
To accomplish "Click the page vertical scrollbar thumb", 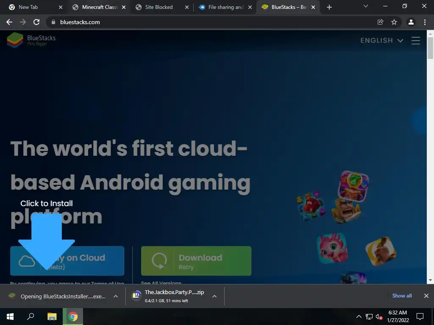I will point(430,47).
